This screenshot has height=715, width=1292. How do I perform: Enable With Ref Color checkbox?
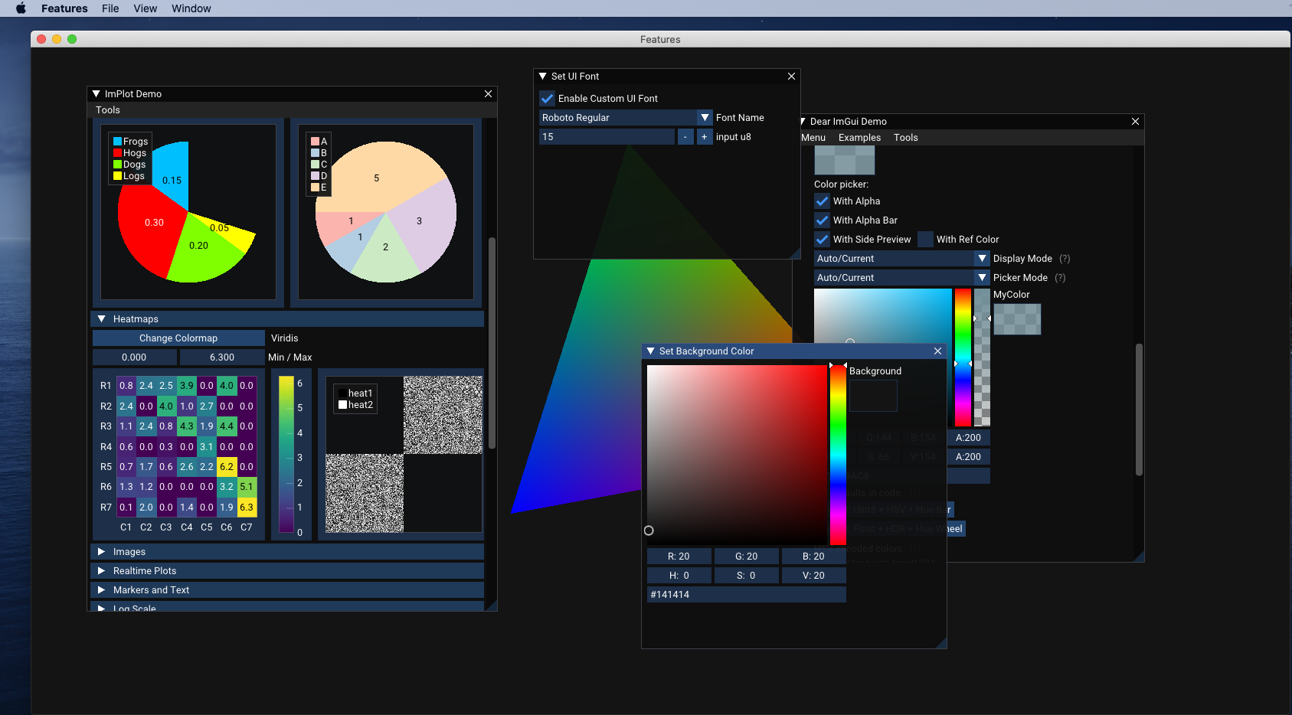[925, 240]
